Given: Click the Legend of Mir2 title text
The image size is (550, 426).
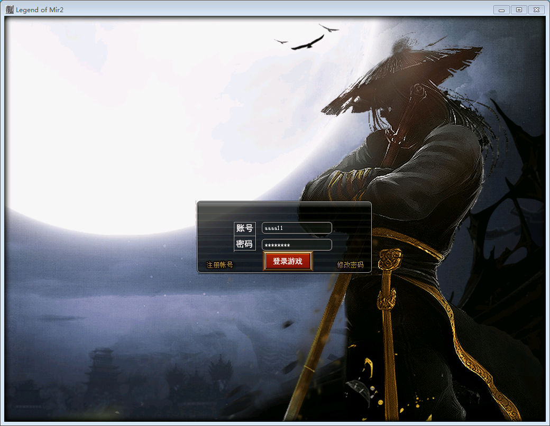Looking at the screenshot, I should [x=40, y=10].
